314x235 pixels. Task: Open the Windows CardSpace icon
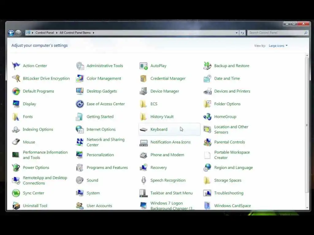[x=207, y=206]
